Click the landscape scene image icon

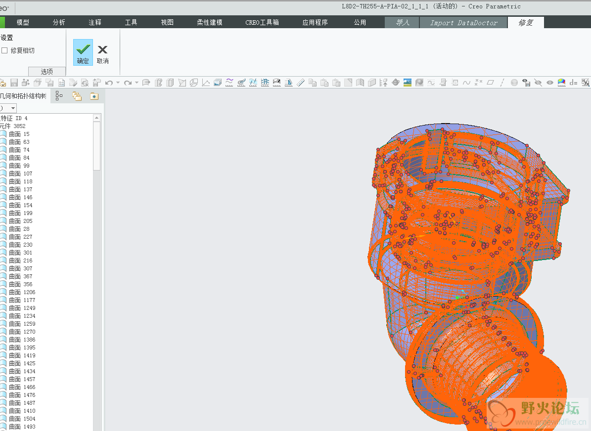pos(408,83)
